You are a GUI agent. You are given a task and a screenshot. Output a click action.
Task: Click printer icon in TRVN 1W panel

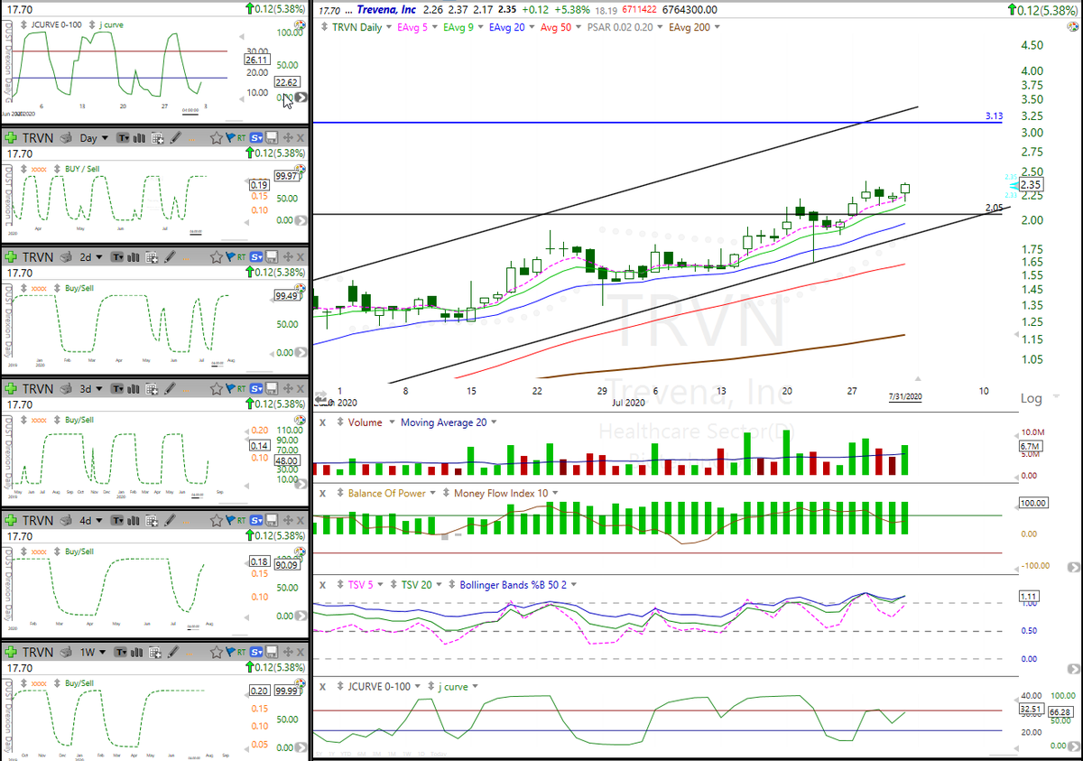(x=65, y=652)
